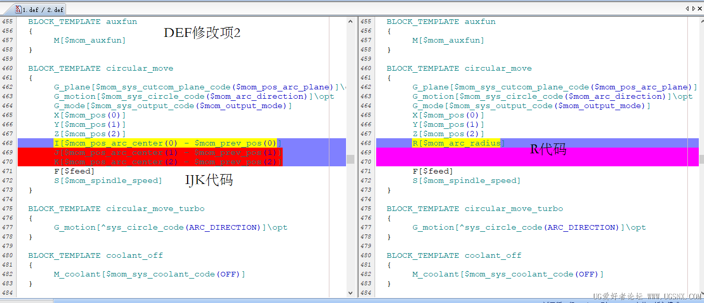The width and height of the screenshot is (704, 303).
Task: Click S[$mom_spindle_speed] in the right pane
Action: (467, 180)
